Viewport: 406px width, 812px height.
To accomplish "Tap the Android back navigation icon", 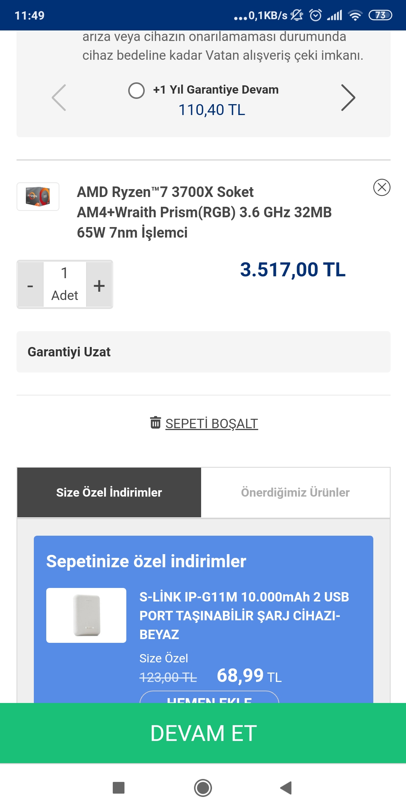I will 286,788.
